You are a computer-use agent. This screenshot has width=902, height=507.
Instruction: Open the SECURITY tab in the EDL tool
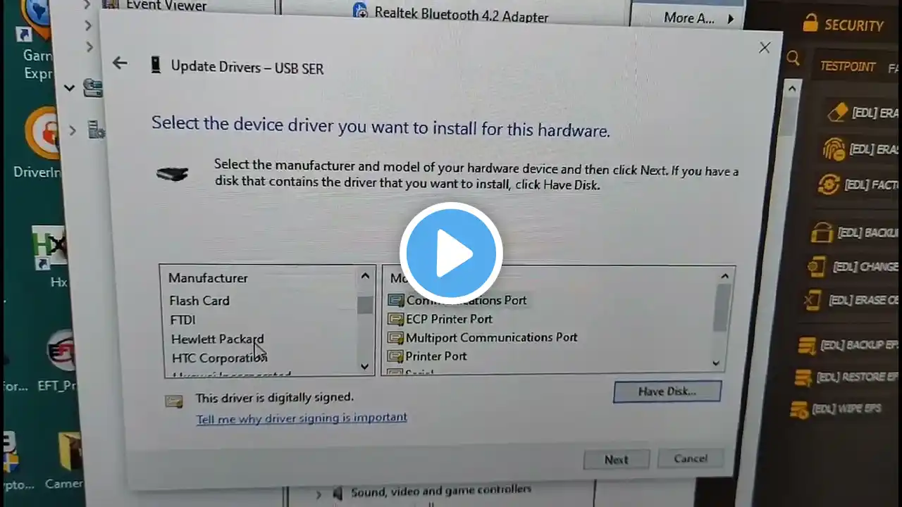(x=842, y=25)
